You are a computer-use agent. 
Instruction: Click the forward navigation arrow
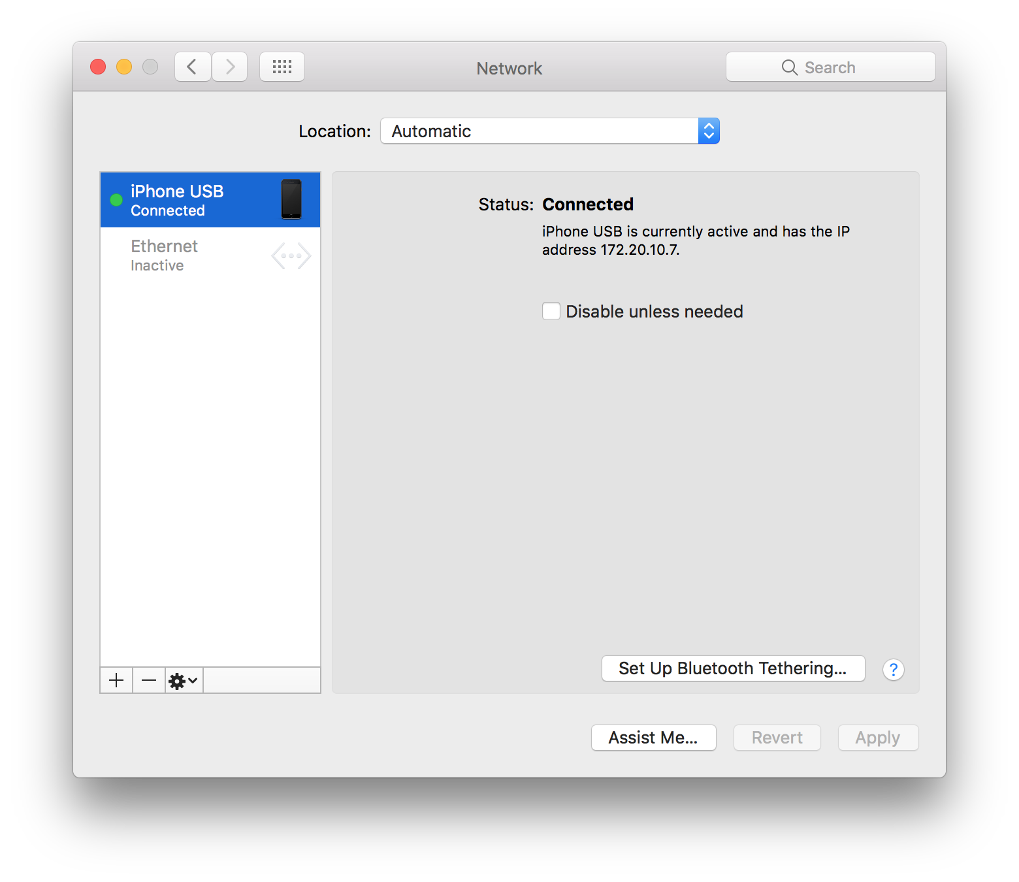click(230, 66)
